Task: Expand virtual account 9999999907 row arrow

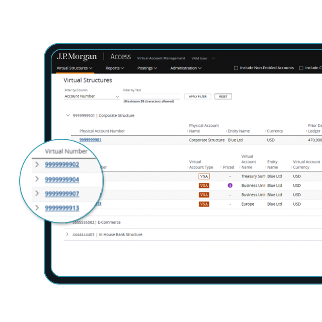Action: (x=37, y=194)
